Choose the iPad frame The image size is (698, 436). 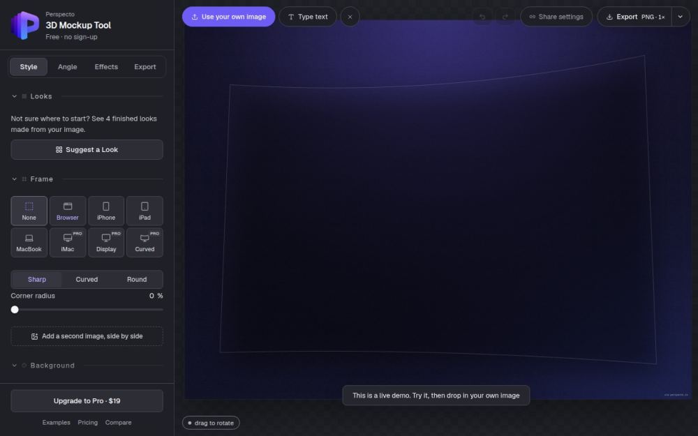point(144,211)
